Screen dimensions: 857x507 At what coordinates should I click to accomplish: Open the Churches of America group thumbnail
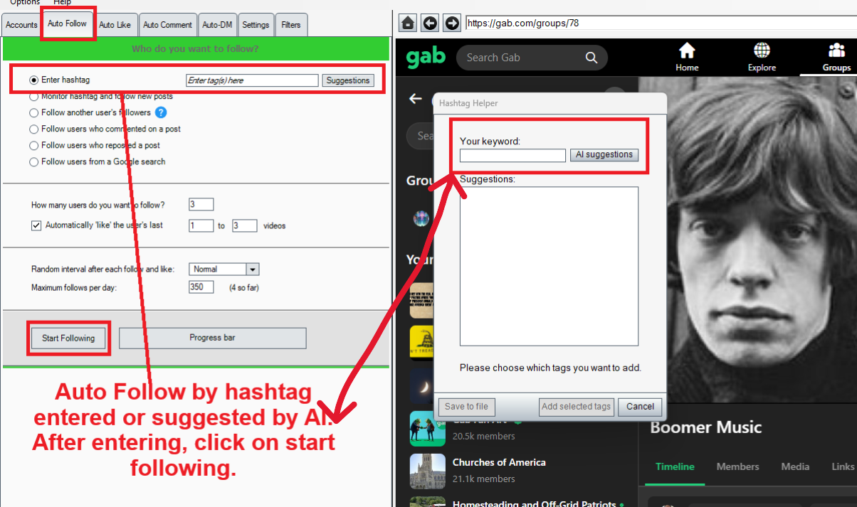pos(428,471)
